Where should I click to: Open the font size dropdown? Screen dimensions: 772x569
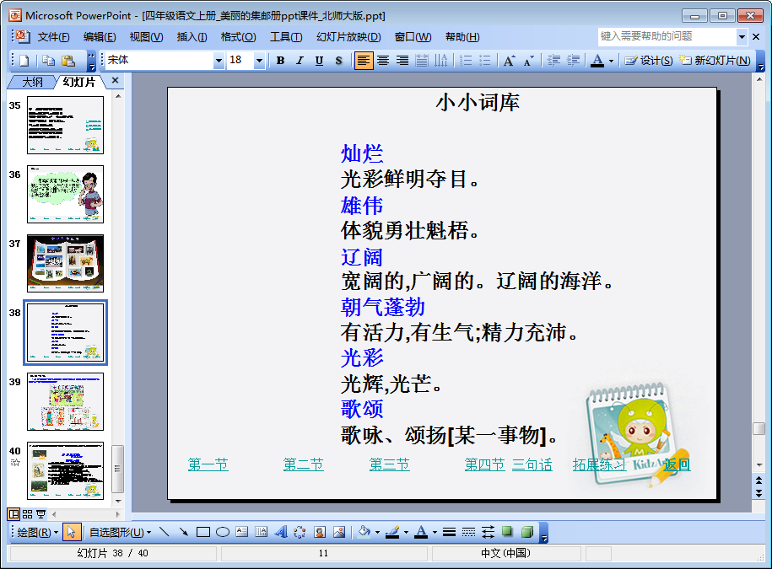259,61
